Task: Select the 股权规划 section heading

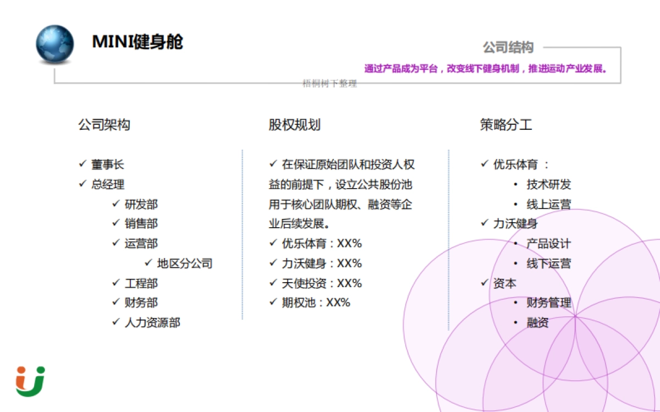Action: pyautogui.click(x=295, y=125)
